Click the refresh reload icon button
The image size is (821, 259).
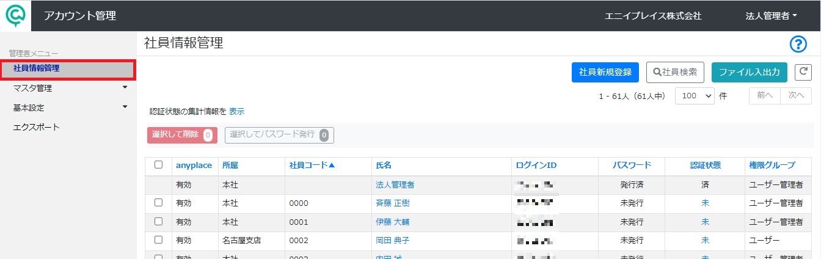pos(803,72)
